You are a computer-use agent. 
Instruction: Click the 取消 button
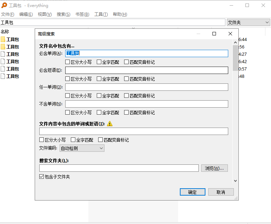[x=221, y=192]
